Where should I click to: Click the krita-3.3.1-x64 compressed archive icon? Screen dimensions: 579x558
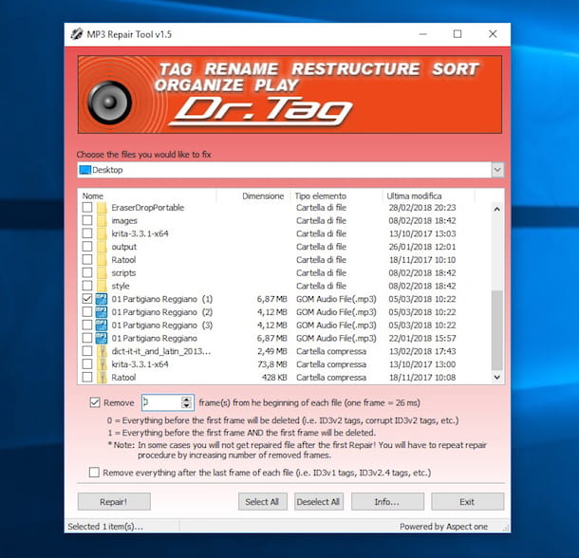102,364
